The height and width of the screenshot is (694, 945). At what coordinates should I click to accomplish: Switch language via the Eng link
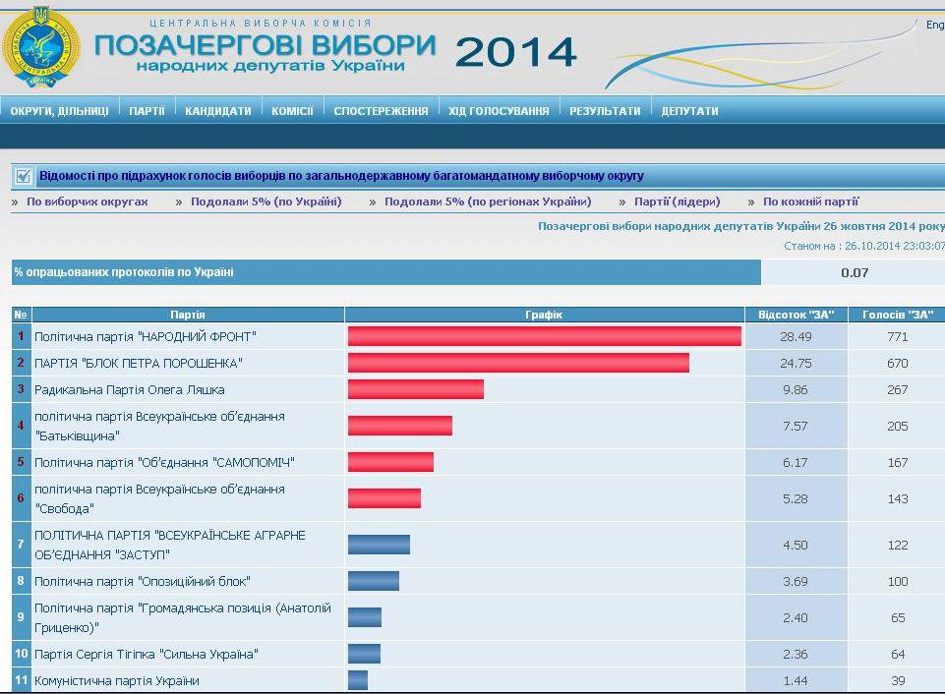click(x=935, y=25)
